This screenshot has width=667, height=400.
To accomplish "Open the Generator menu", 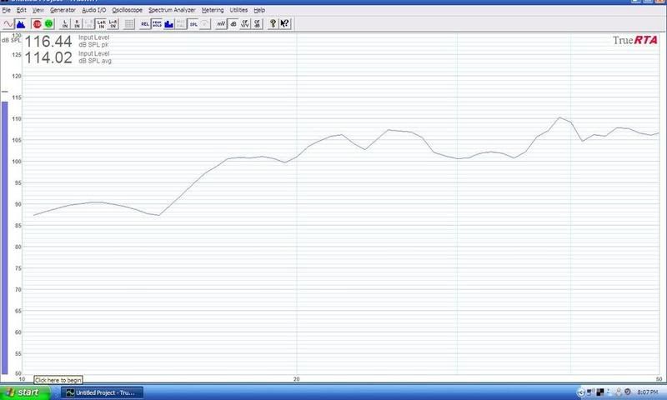I will (x=63, y=10).
